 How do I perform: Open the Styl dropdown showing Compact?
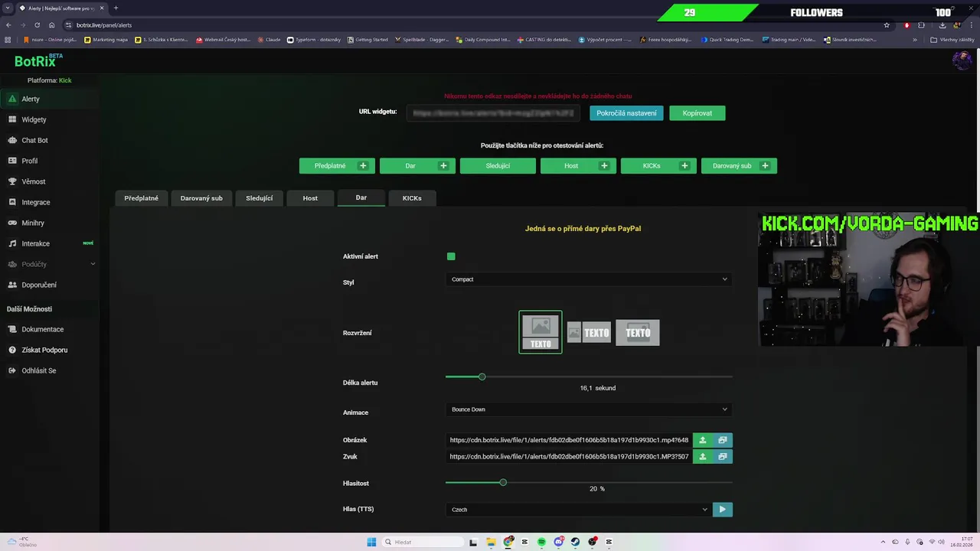point(588,279)
